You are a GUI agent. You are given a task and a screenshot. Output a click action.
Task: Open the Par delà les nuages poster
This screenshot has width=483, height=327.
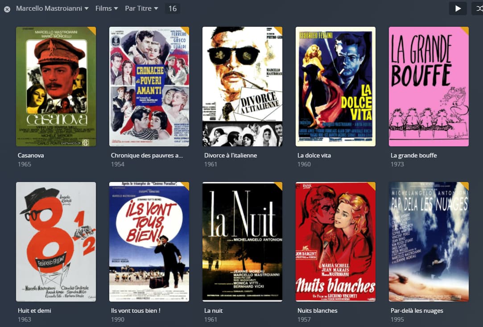[429, 242]
